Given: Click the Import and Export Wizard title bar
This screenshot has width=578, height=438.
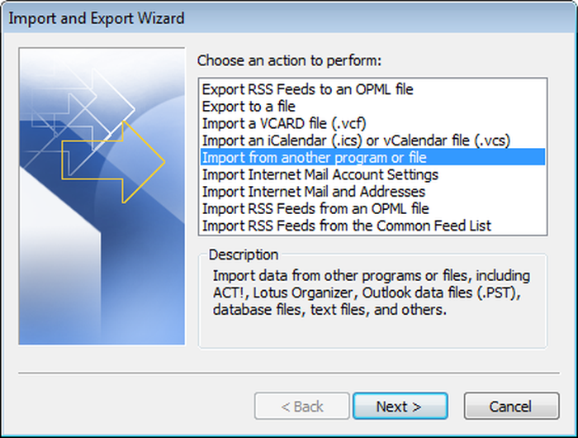Looking at the screenshot, I should pos(289,18).
